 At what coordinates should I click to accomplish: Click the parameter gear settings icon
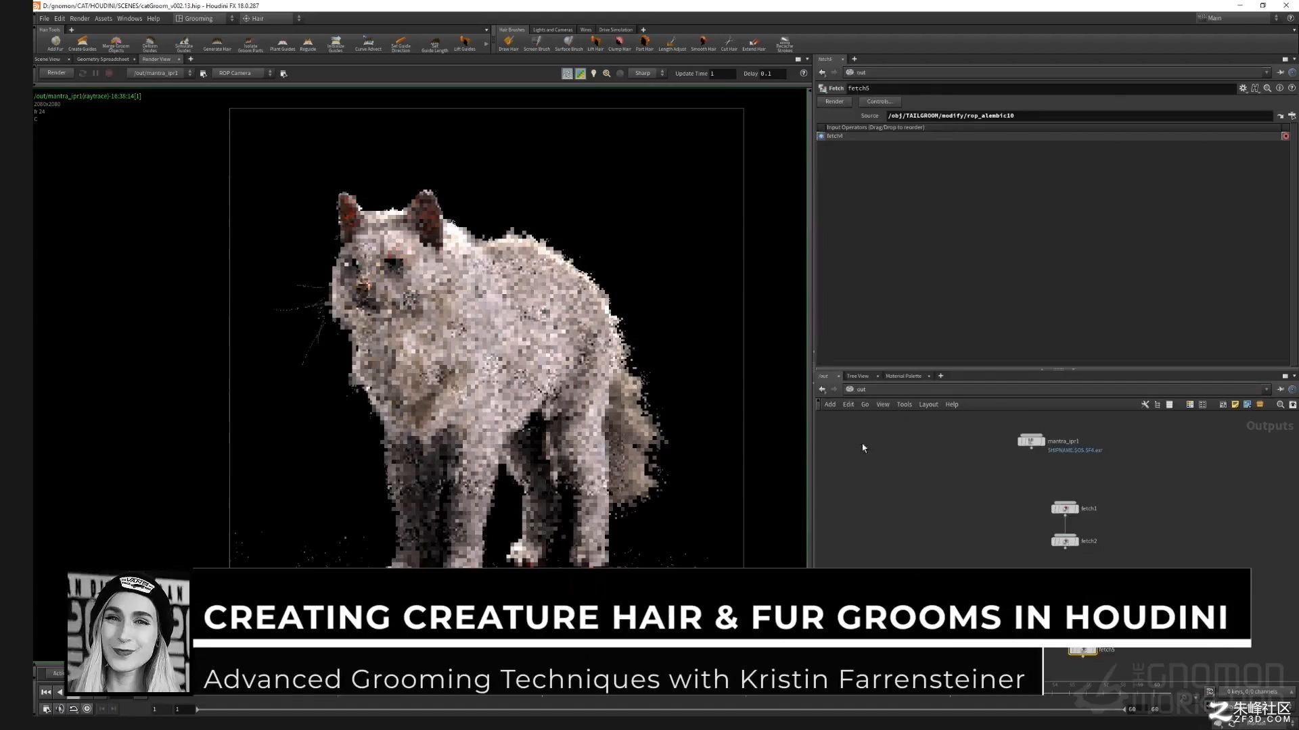tap(1243, 88)
